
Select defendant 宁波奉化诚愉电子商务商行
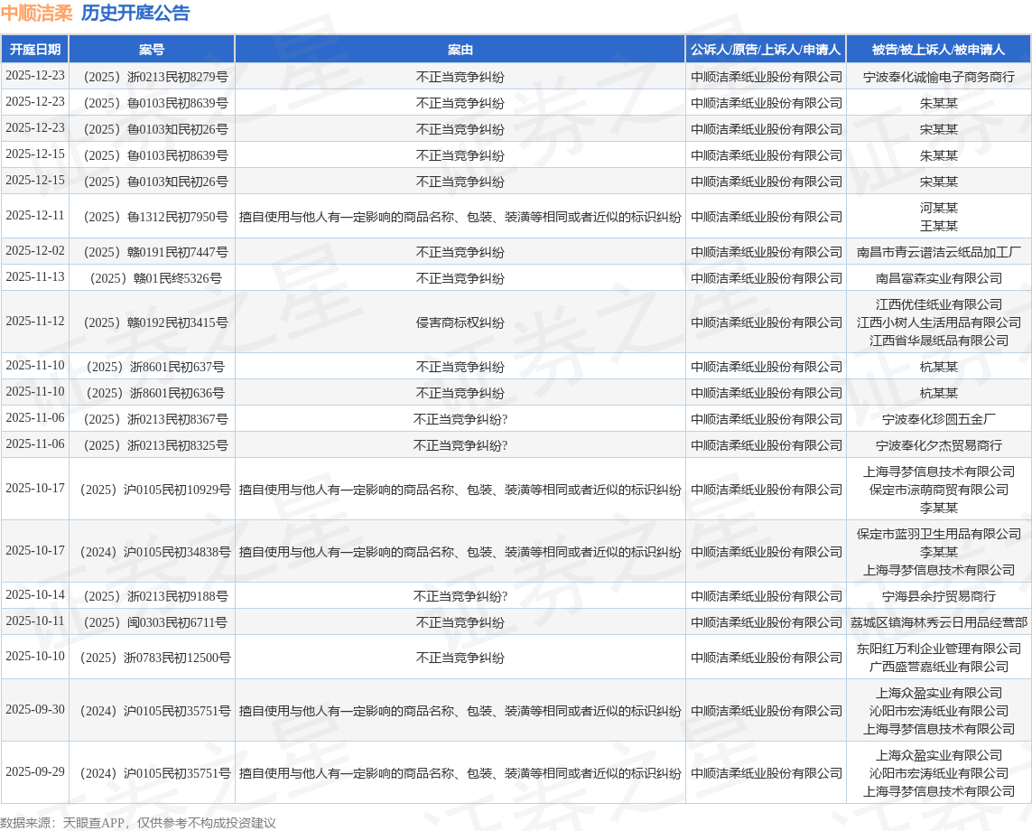click(x=938, y=77)
